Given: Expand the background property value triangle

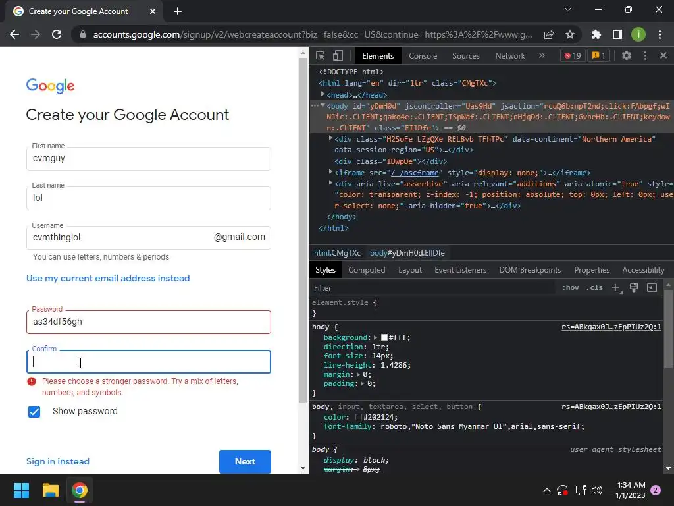Looking at the screenshot, I should point(375,338).
